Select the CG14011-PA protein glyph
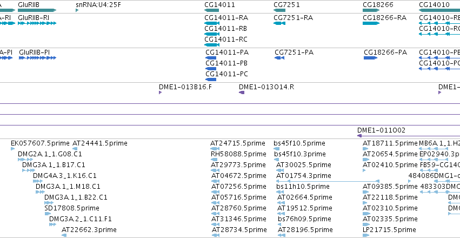The width and height of the screenshot is (460, 238). point(211,58)
